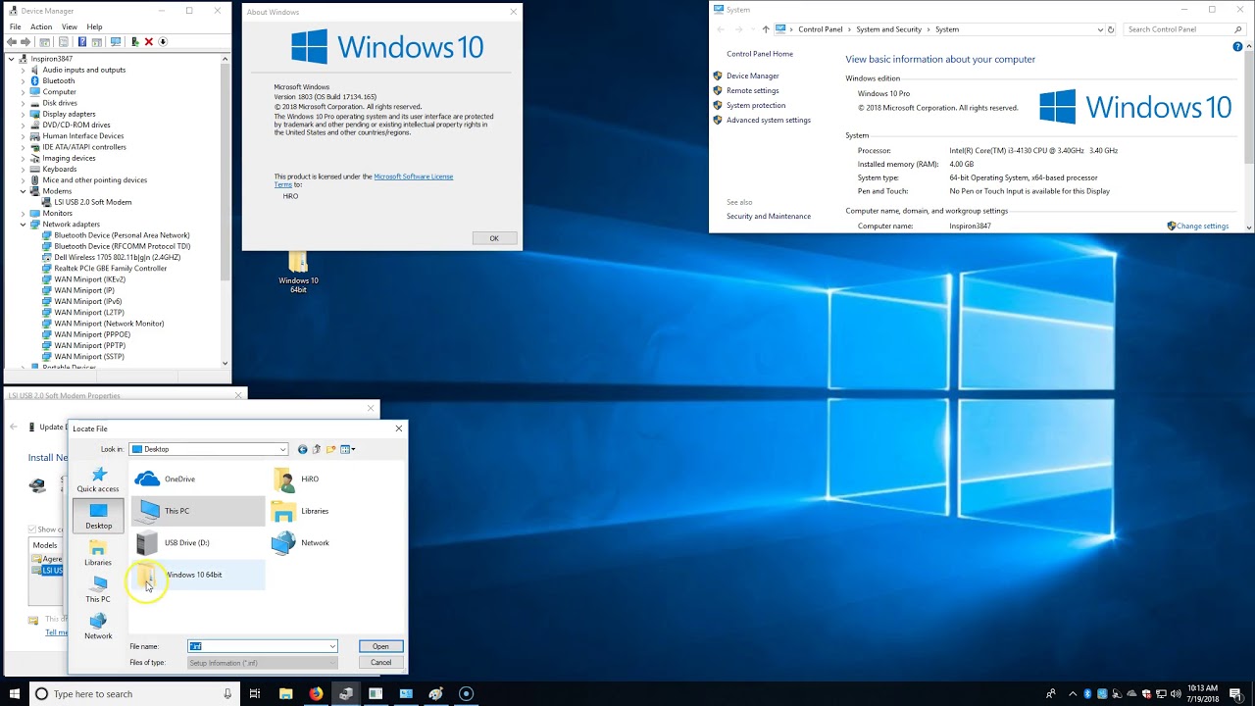Open the Help menu in Device Manager
Screen dimensions: 1255x706
click(x=94, y=26)
